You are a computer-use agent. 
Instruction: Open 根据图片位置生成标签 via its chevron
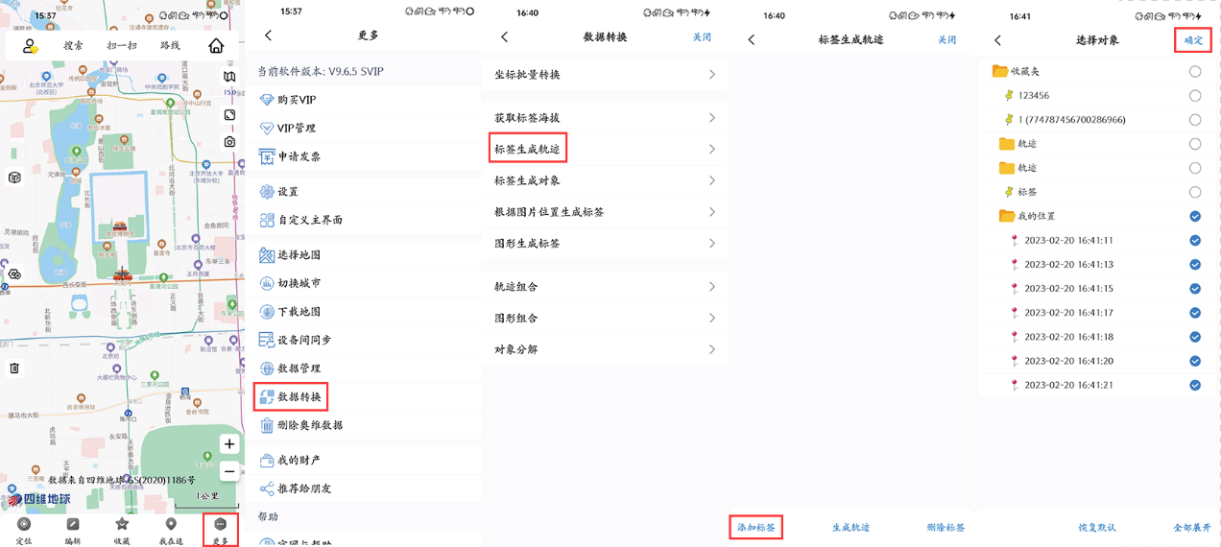pos(711,212)
